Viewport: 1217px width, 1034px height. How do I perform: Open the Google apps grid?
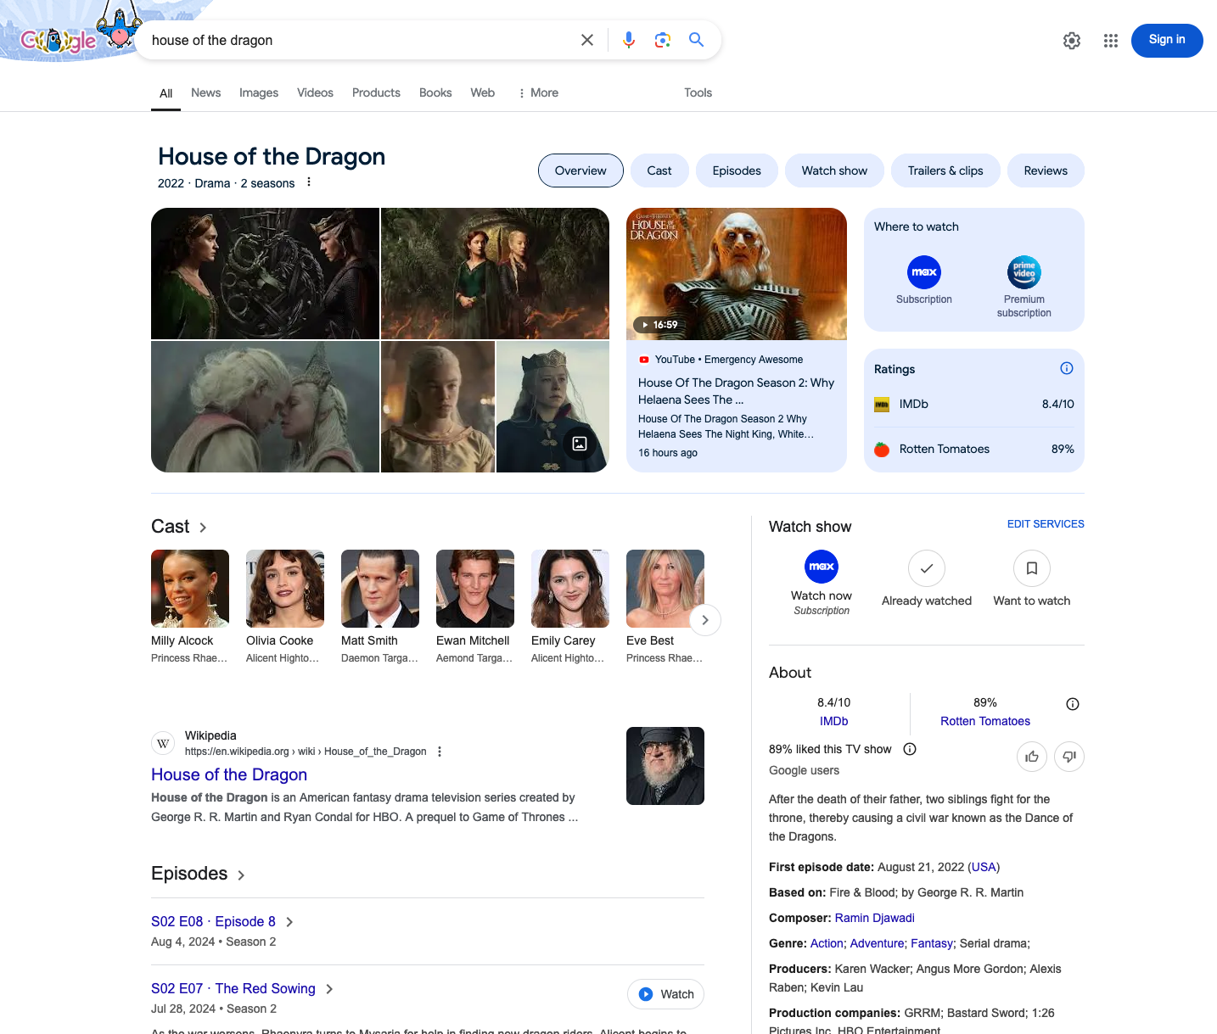1110,41
